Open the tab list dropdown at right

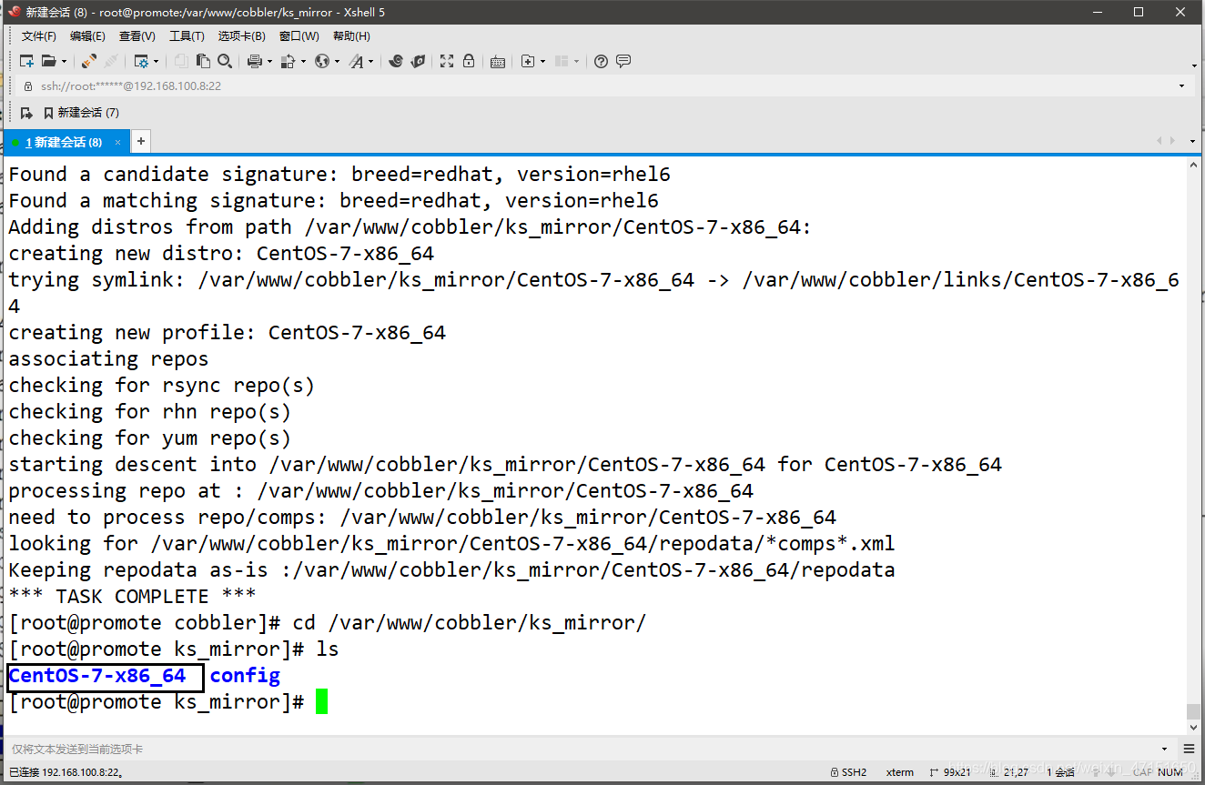coord(1193,141)
